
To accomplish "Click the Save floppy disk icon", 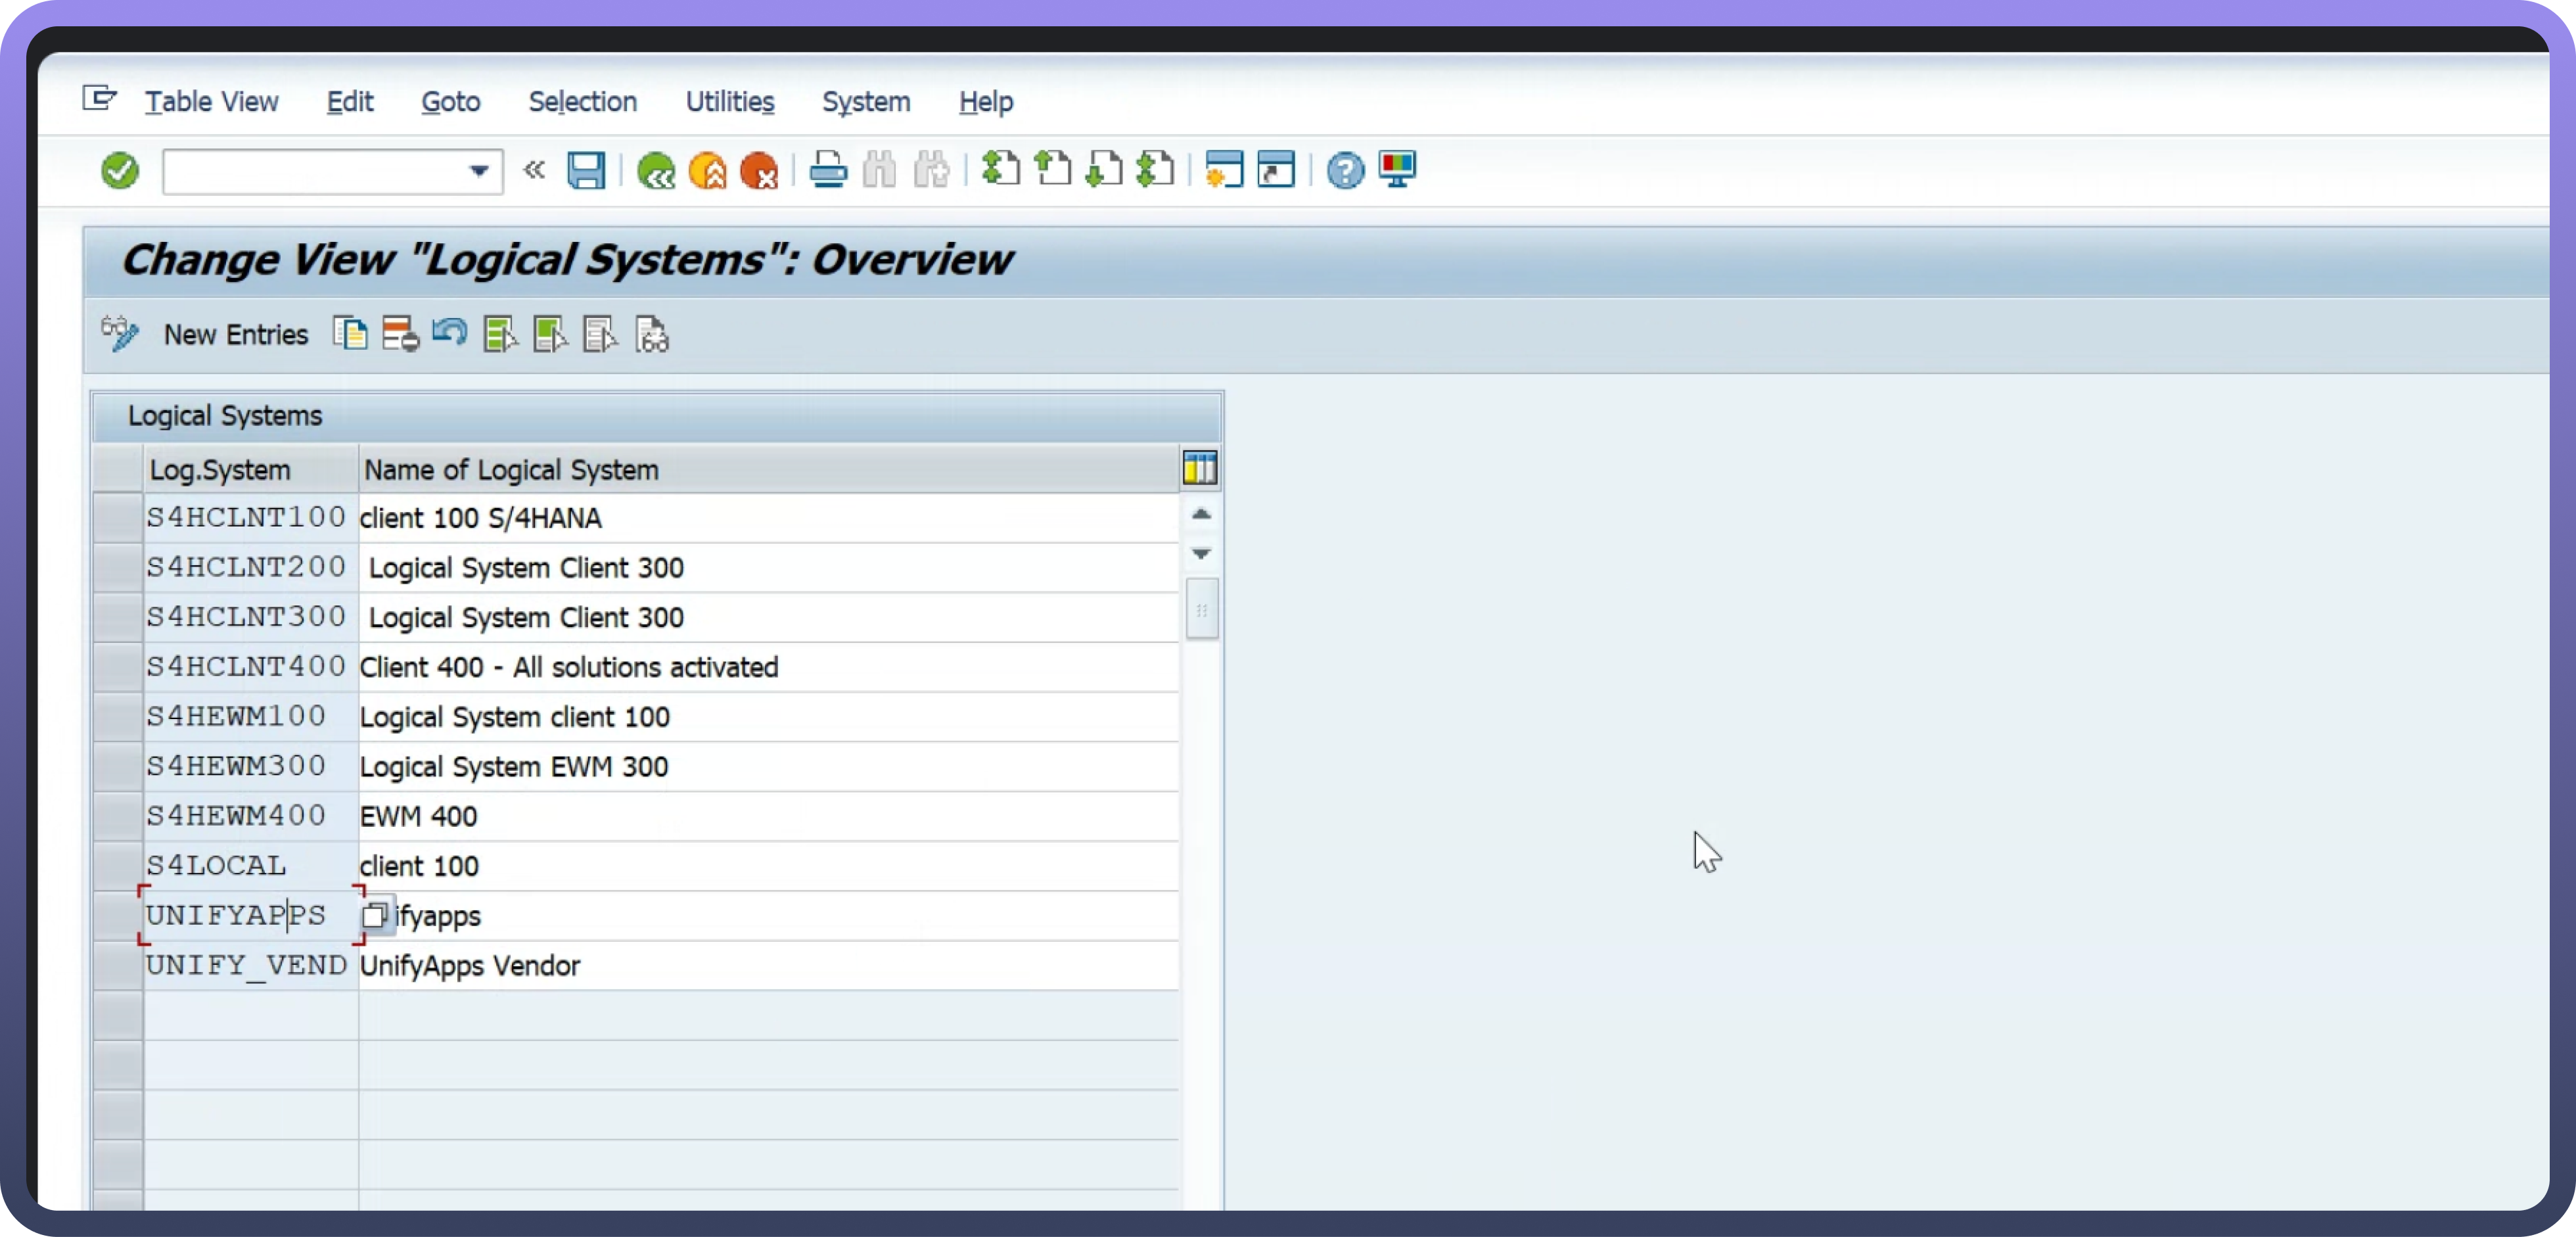I will 586,171.
